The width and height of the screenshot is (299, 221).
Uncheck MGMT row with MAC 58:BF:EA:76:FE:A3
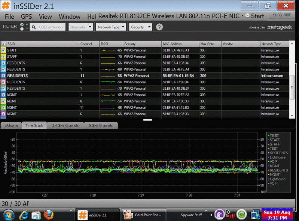(3, 95)
